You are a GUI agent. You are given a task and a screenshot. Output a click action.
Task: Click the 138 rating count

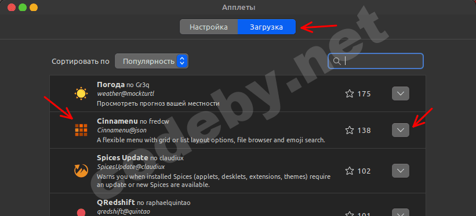(x=364, y=131)
